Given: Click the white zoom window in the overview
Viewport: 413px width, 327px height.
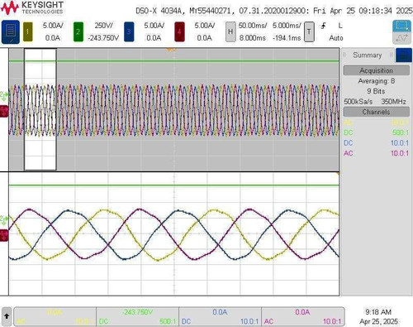Looking at the screenshot, I should click(40, 109).
